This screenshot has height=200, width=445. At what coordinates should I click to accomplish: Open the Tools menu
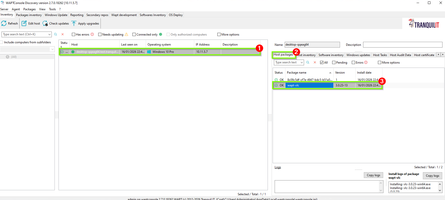pos(52,9)
